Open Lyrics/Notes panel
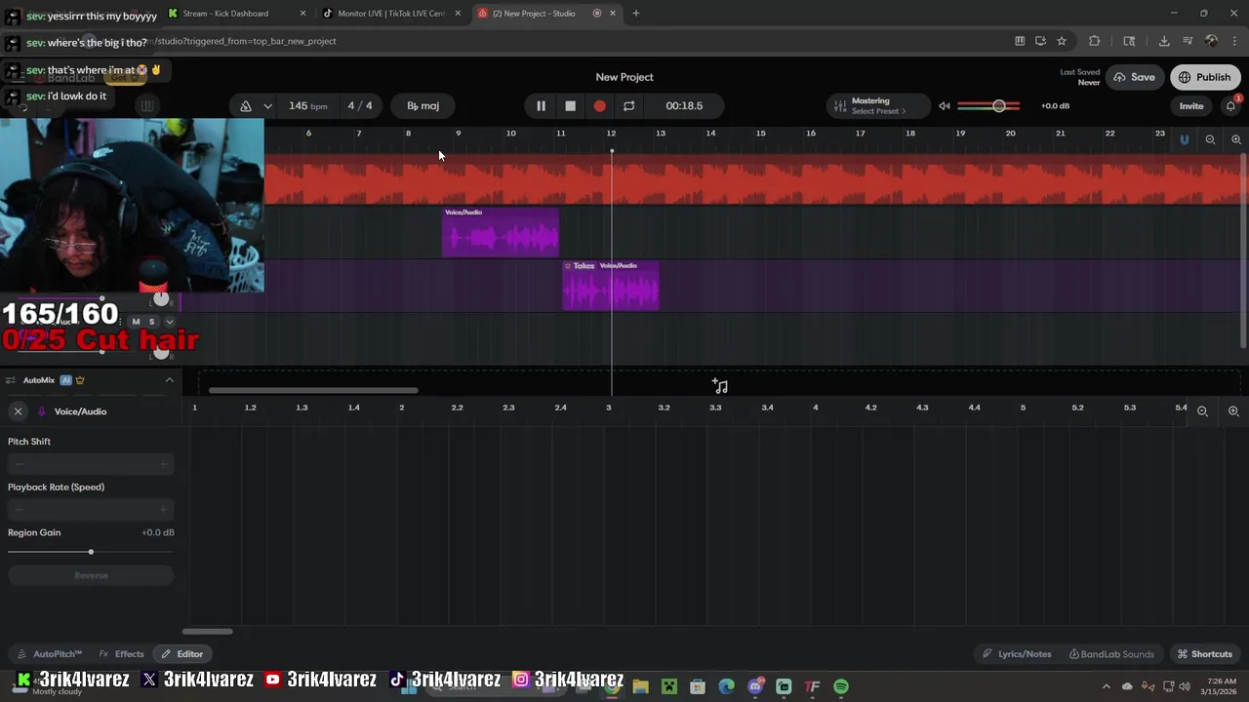1249x702 pixels. (x=1017, y=654)
